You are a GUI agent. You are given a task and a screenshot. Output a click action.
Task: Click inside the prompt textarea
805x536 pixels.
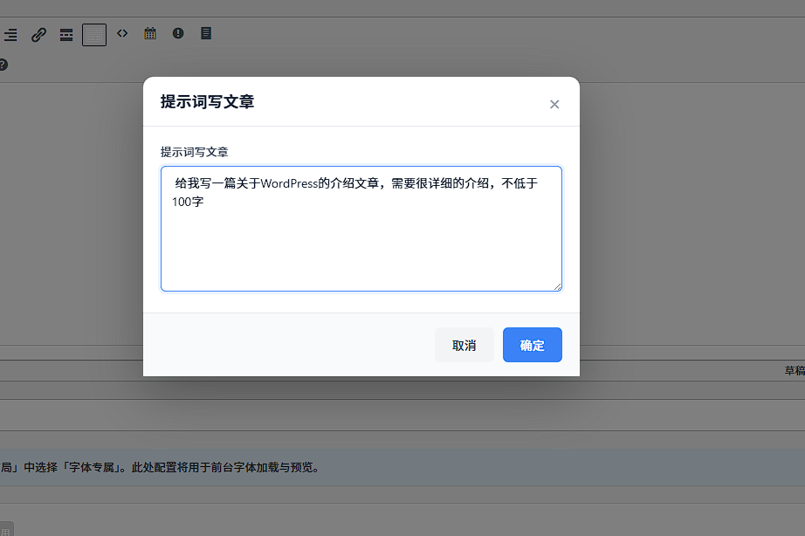(361, 244)
